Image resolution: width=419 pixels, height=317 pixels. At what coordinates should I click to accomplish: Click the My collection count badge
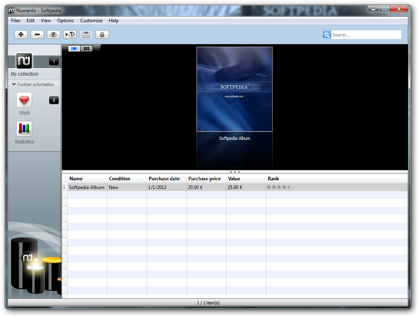tap(54, 61)
